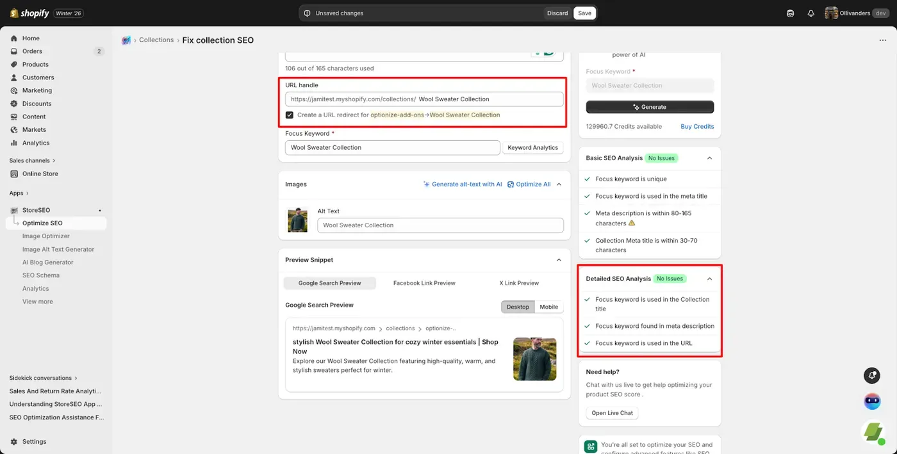Image resolution: width=897 pixels, height=454 pixels.
Task: Open the three-dot more actions menu
Action: [883, 40]
